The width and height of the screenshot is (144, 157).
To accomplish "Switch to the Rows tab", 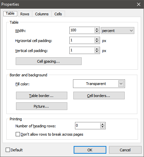I will coord(25,14).
